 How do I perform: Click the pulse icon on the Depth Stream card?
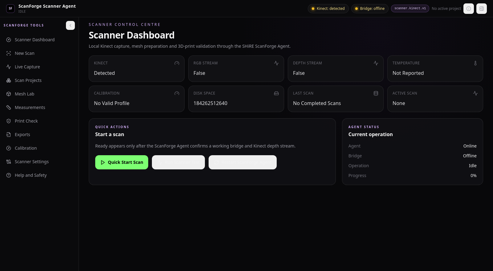tap(376, 63)
